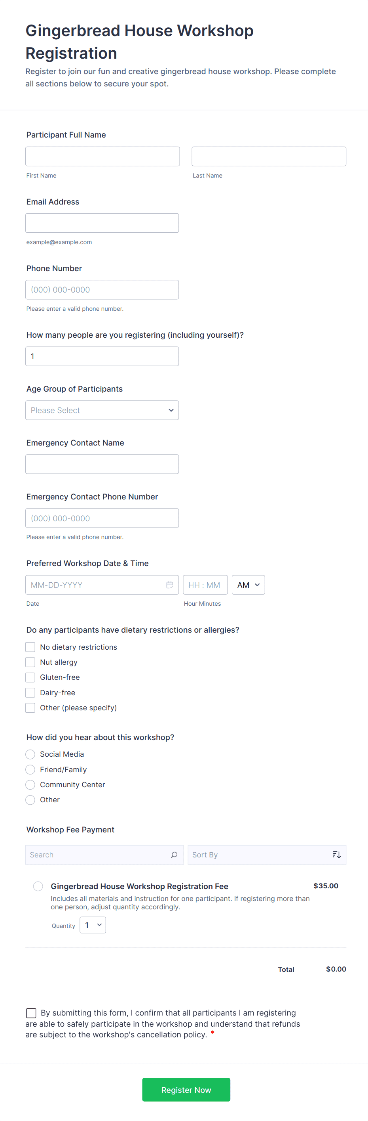The width and height of the screenshot is (368, 1121).
Task: Choose Community Center radio button
Action: [30, 784]
